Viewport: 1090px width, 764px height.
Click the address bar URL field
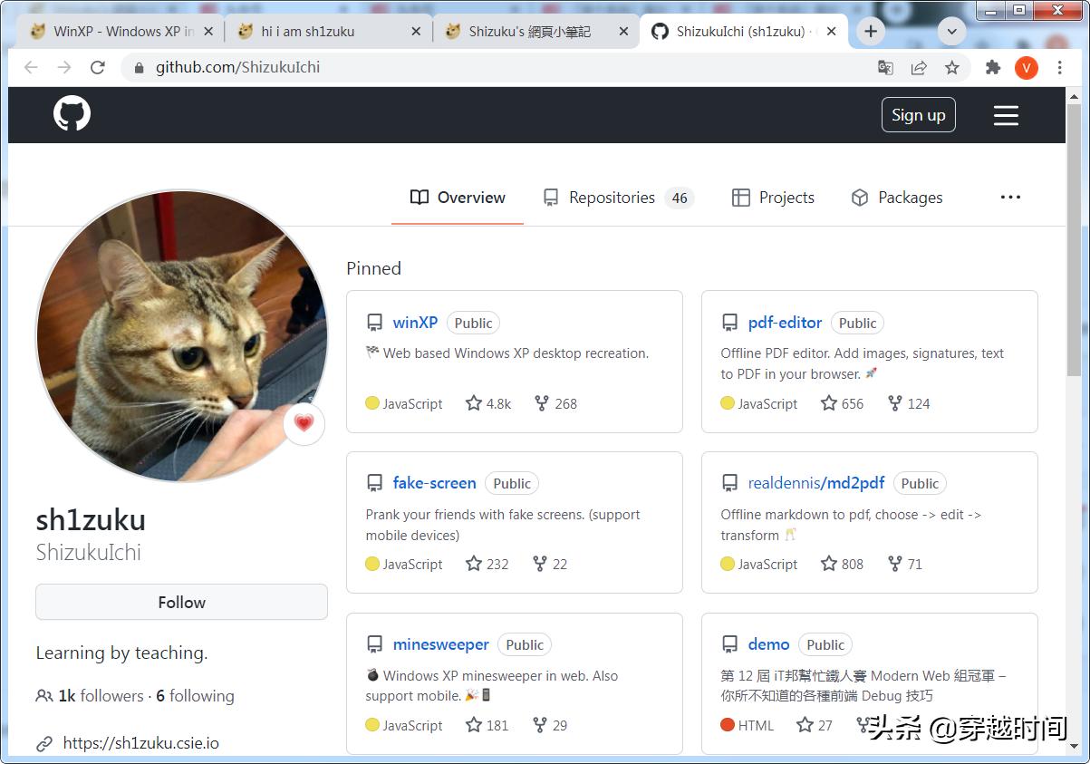pyautogui.click(x=498, y=68)
